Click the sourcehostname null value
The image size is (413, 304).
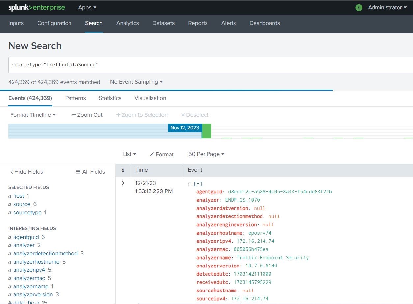pyautogui.click(x=248, y=291)
